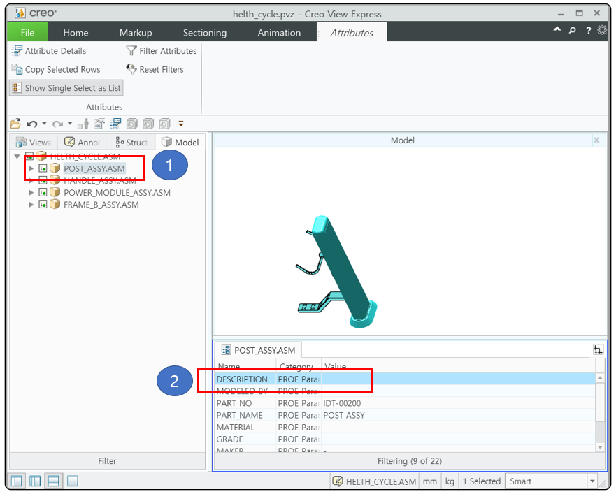The width and height of the screenshot is (616, 494).
Task: Open the Viewables panel tab
Action: [x=34, y=142]
